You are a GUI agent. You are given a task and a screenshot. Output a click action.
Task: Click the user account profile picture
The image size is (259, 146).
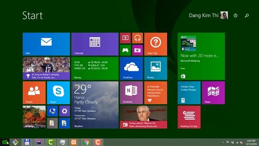point(224,15)
